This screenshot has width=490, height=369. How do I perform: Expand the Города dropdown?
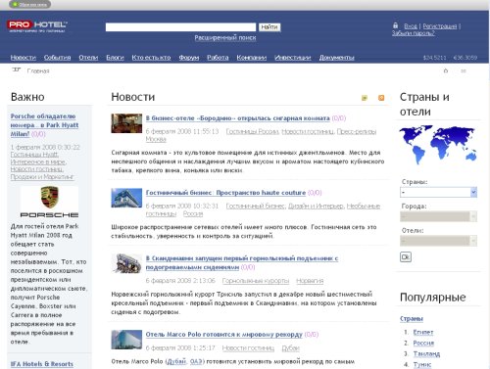438,216
